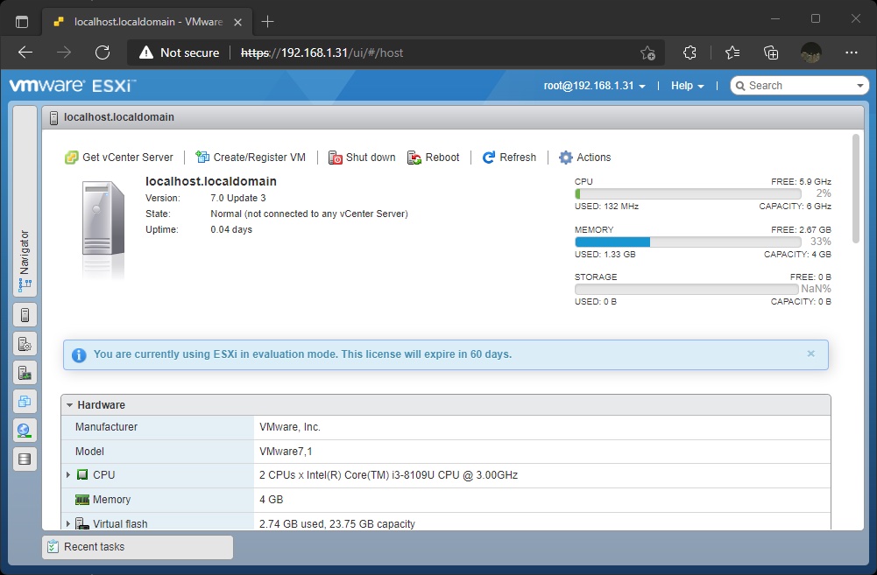877x575 pixels.
Task: Click the Memory value "4 GB"
Action: pos(272,500)
